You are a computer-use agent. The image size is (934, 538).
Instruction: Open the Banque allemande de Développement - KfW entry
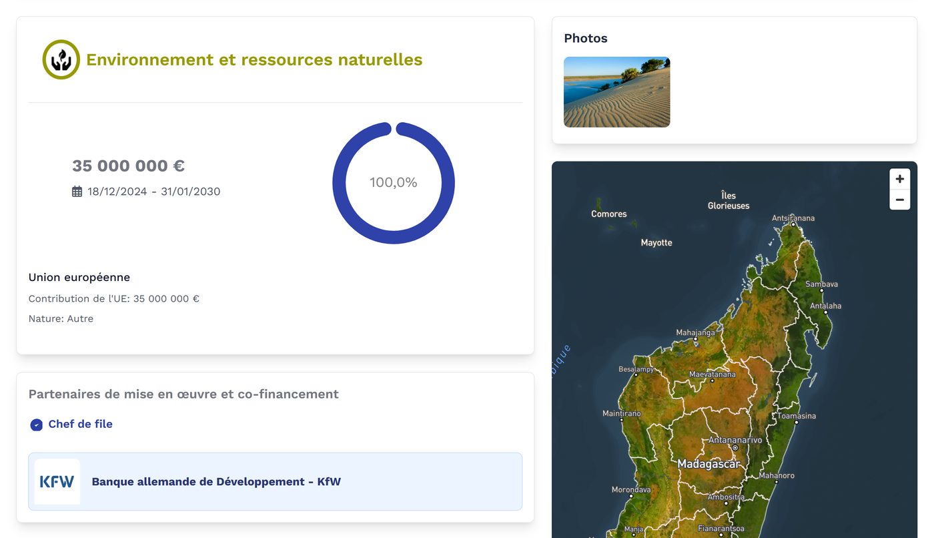217,481
